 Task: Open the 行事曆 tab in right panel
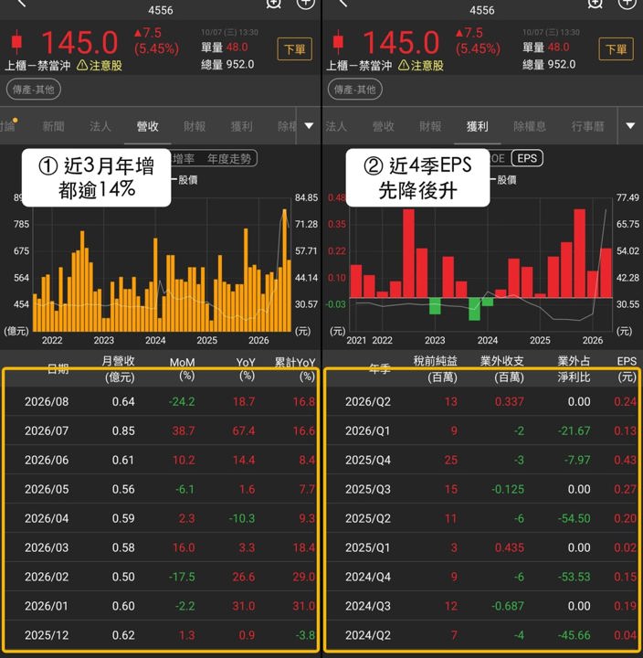coord(587,126)
